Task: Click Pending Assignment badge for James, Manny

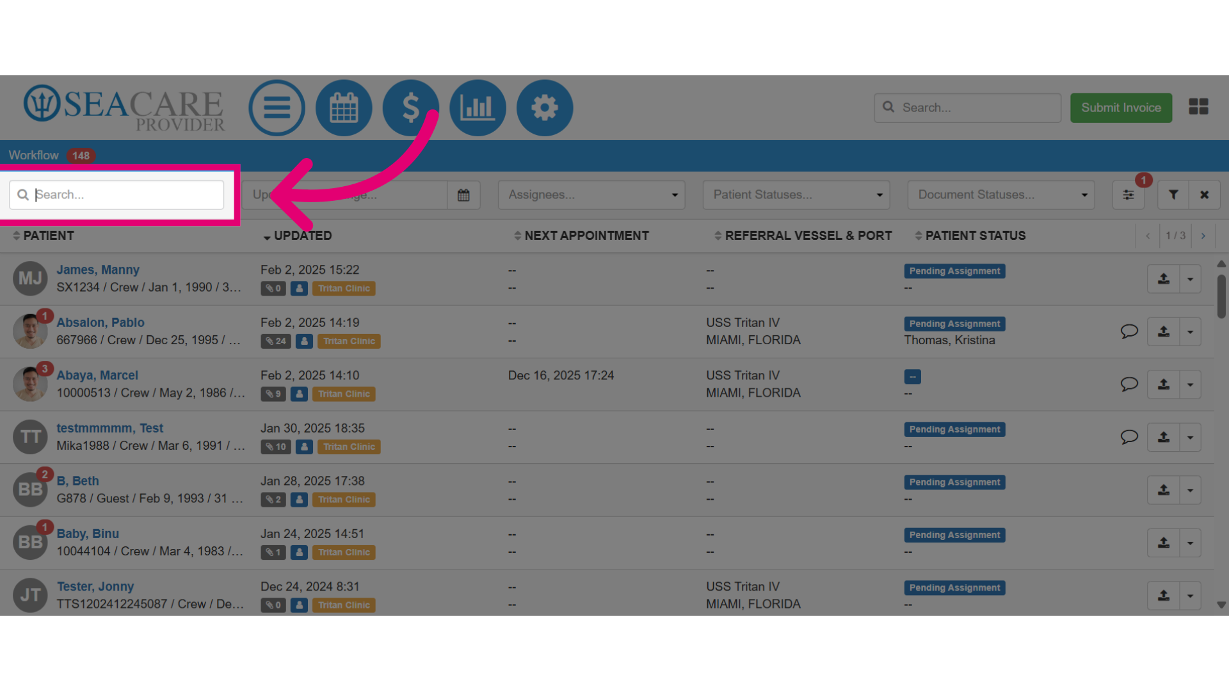Action: (x=954, y=271)
